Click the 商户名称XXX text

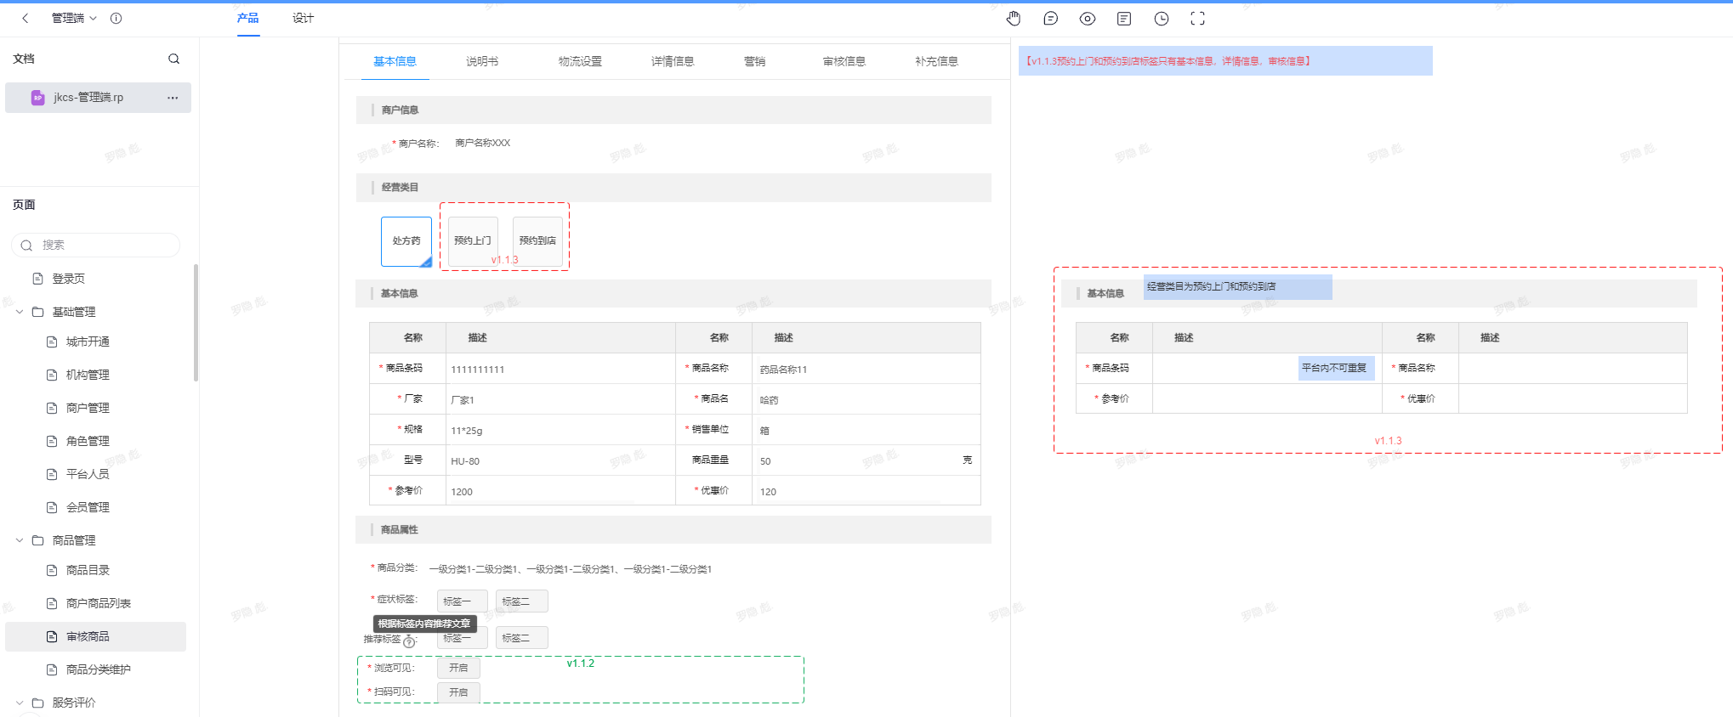pos(483,144)
